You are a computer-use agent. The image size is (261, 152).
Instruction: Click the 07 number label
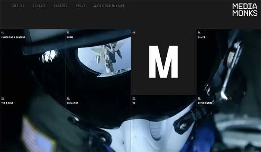coord(133,98)
